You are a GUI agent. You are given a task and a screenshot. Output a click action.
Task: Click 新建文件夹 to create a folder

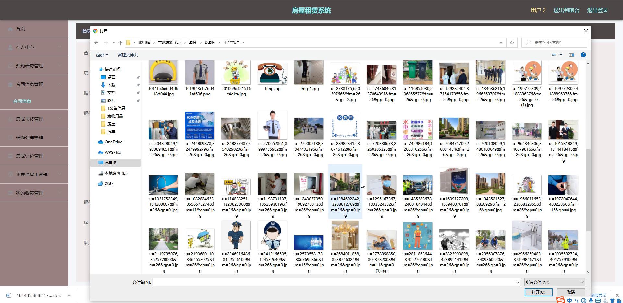128,55
